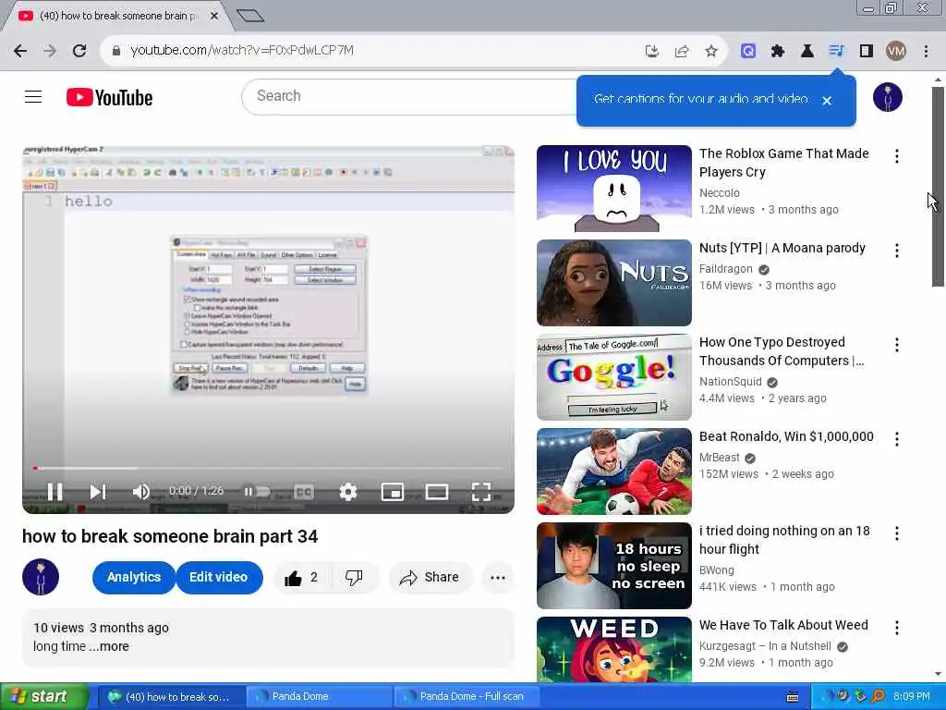
Task: Open the VM profile avatar in Chrome
Action: coord(896,51)
